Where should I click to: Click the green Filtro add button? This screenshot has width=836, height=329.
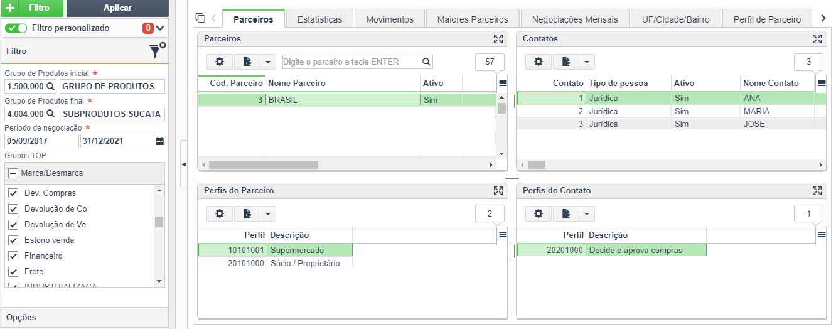click(31, 8)
